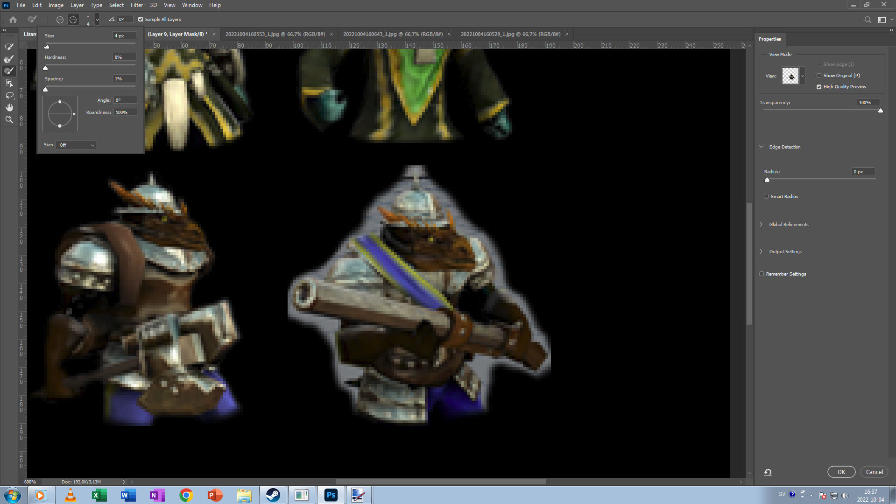The image size is (896, 504).
Task: Click the brush Hardness slider handle
Action: pos(45,68)
